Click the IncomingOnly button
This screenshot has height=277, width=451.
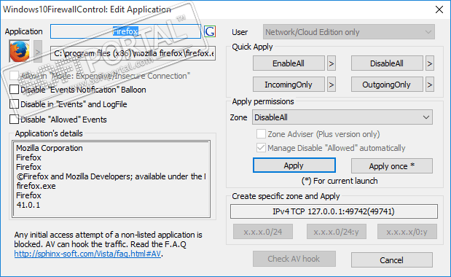coord(289,85)
